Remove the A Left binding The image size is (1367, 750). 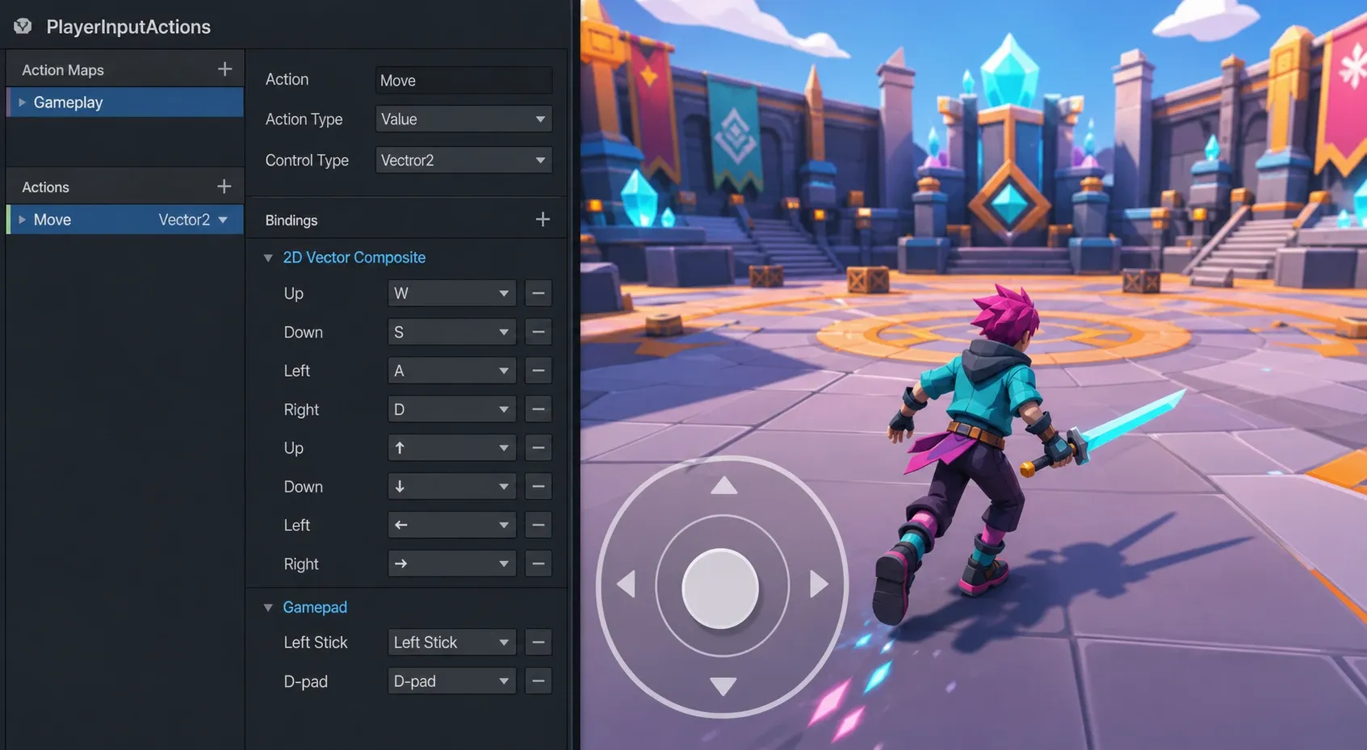(x=539, y=371)
